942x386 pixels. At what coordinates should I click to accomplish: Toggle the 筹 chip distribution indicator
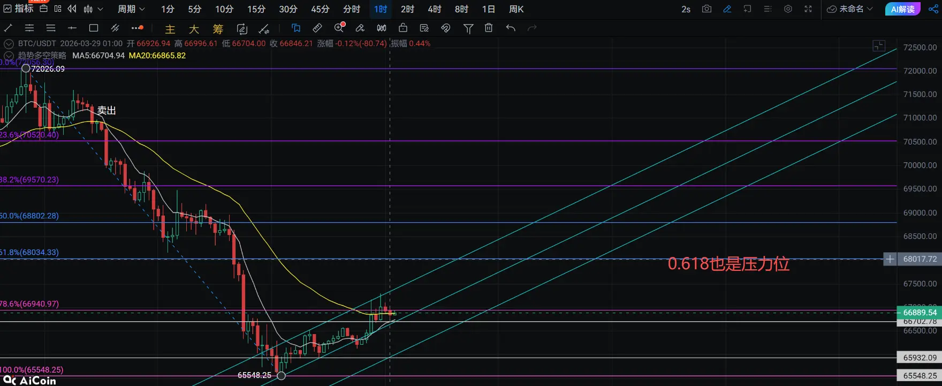(x=218, y=29)
